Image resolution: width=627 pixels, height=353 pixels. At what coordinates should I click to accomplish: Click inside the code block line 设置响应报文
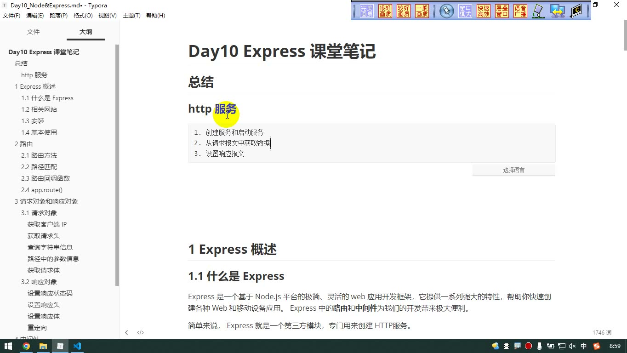click(225, 154)
